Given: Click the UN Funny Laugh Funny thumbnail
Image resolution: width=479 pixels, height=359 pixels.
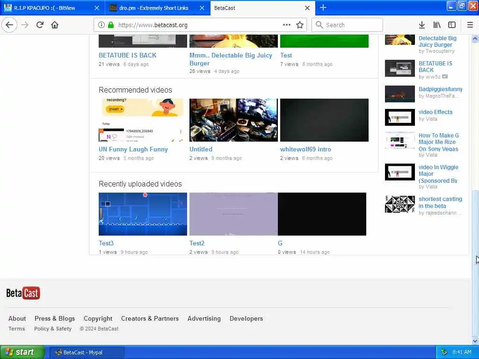Looking at the screenshot, I should pos(143,120).
